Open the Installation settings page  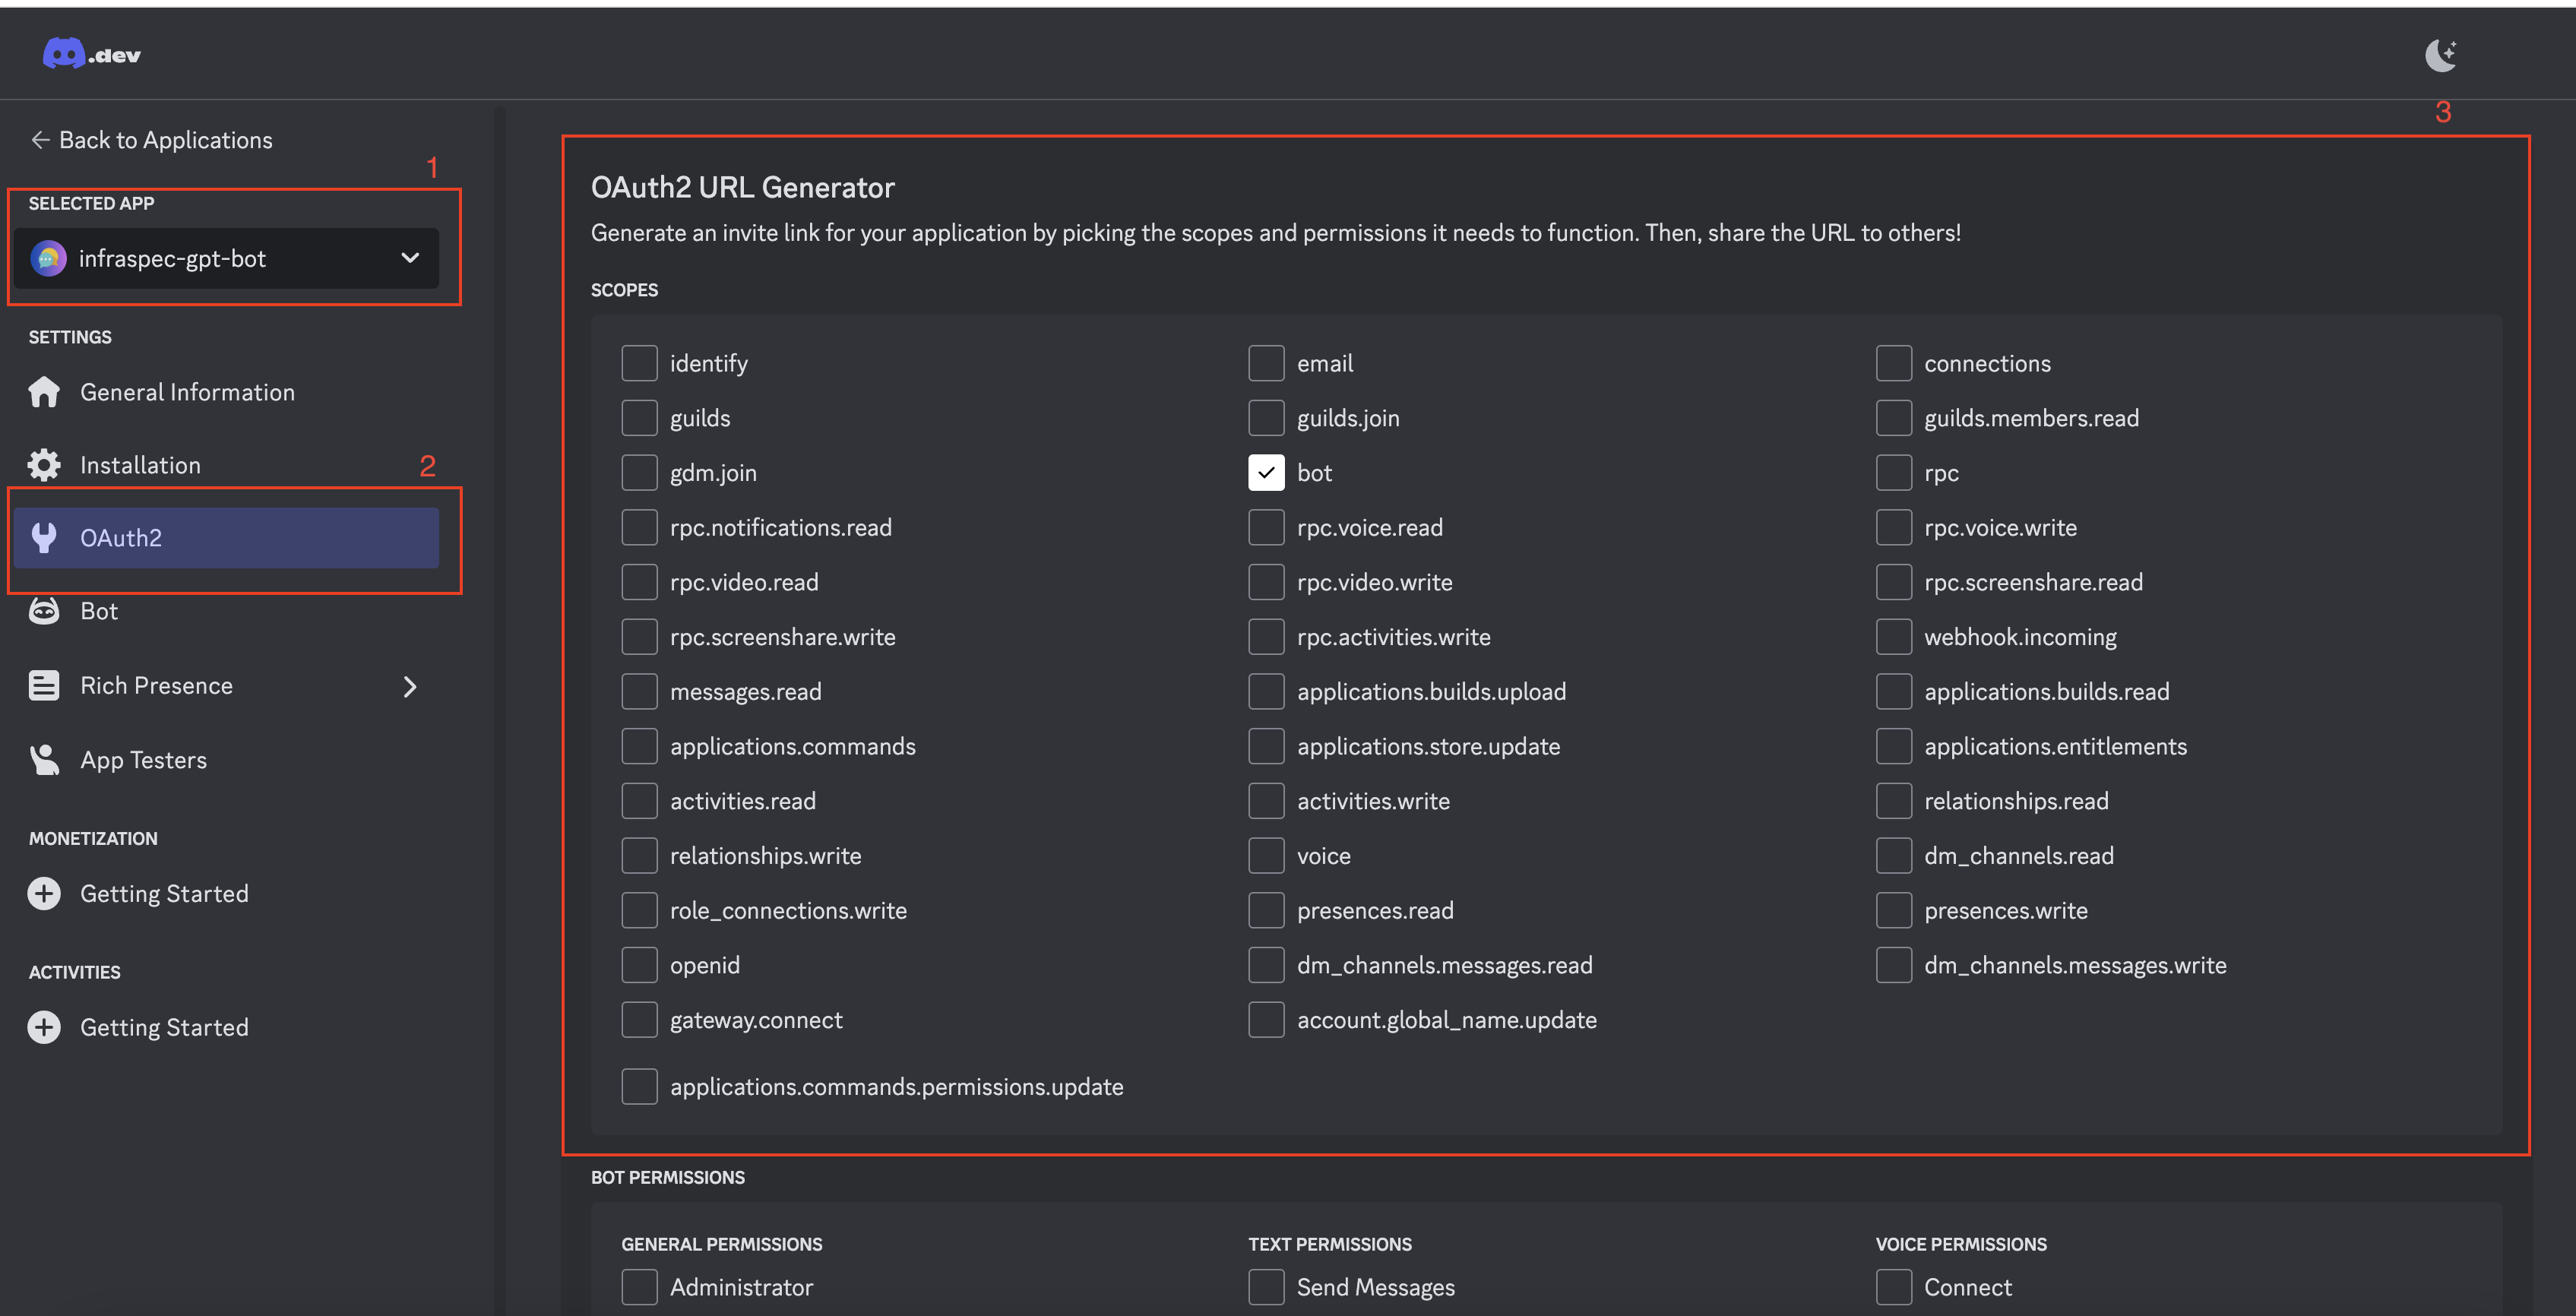point(227,465)
